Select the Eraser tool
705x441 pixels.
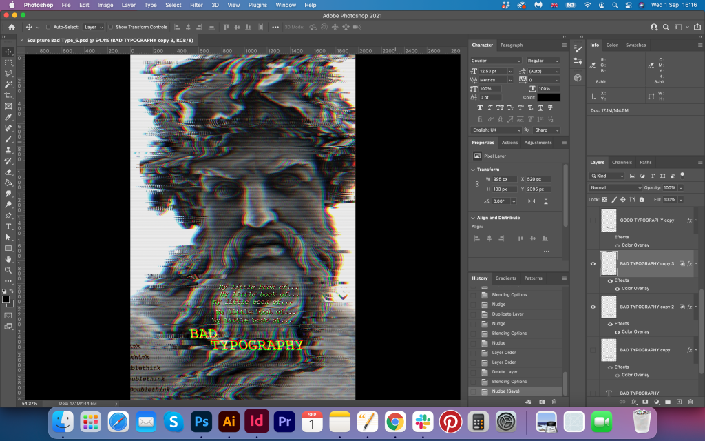pyautogui.click(x=8, y=172)
